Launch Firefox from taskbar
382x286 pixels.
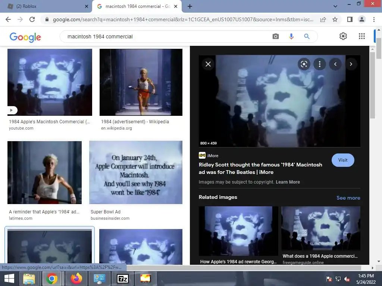point(76,279)
